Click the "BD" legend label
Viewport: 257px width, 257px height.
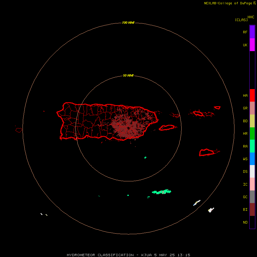coord(245,121)
